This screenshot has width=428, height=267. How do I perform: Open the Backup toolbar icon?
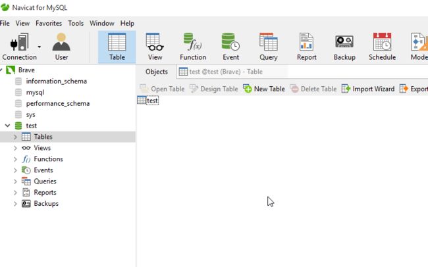pos(344,47)
